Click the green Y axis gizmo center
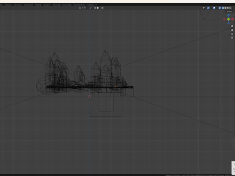 tap(229, 19)
